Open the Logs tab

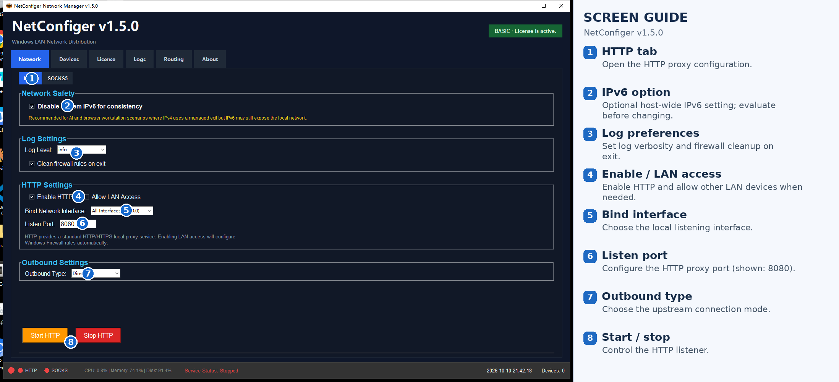pos(139,59)
